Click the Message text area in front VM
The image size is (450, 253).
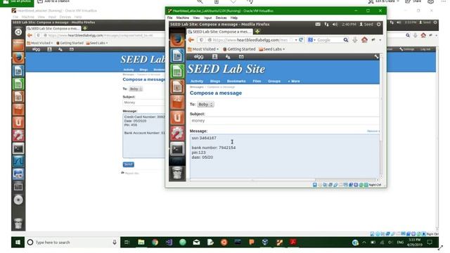tap(284, 156)
